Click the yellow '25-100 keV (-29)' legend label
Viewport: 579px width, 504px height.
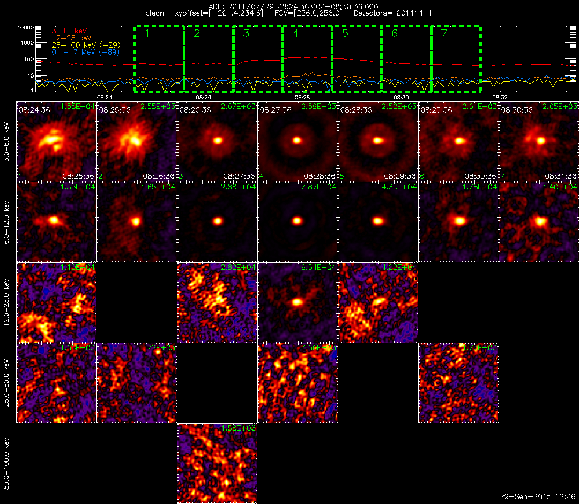(x=86, y=45)
